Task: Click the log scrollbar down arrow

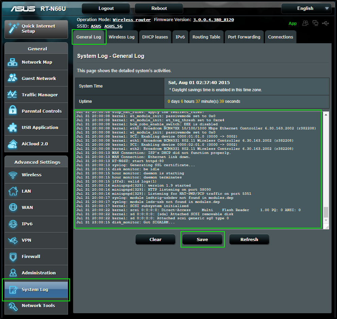Action: pyautogui.click(x=326, y=220)
